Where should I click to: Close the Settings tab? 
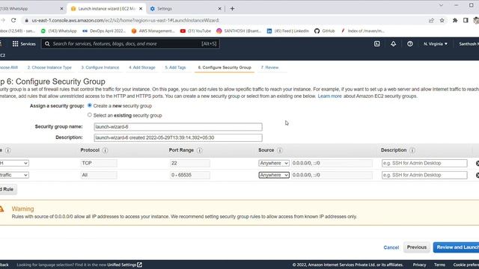pos(219,8)
